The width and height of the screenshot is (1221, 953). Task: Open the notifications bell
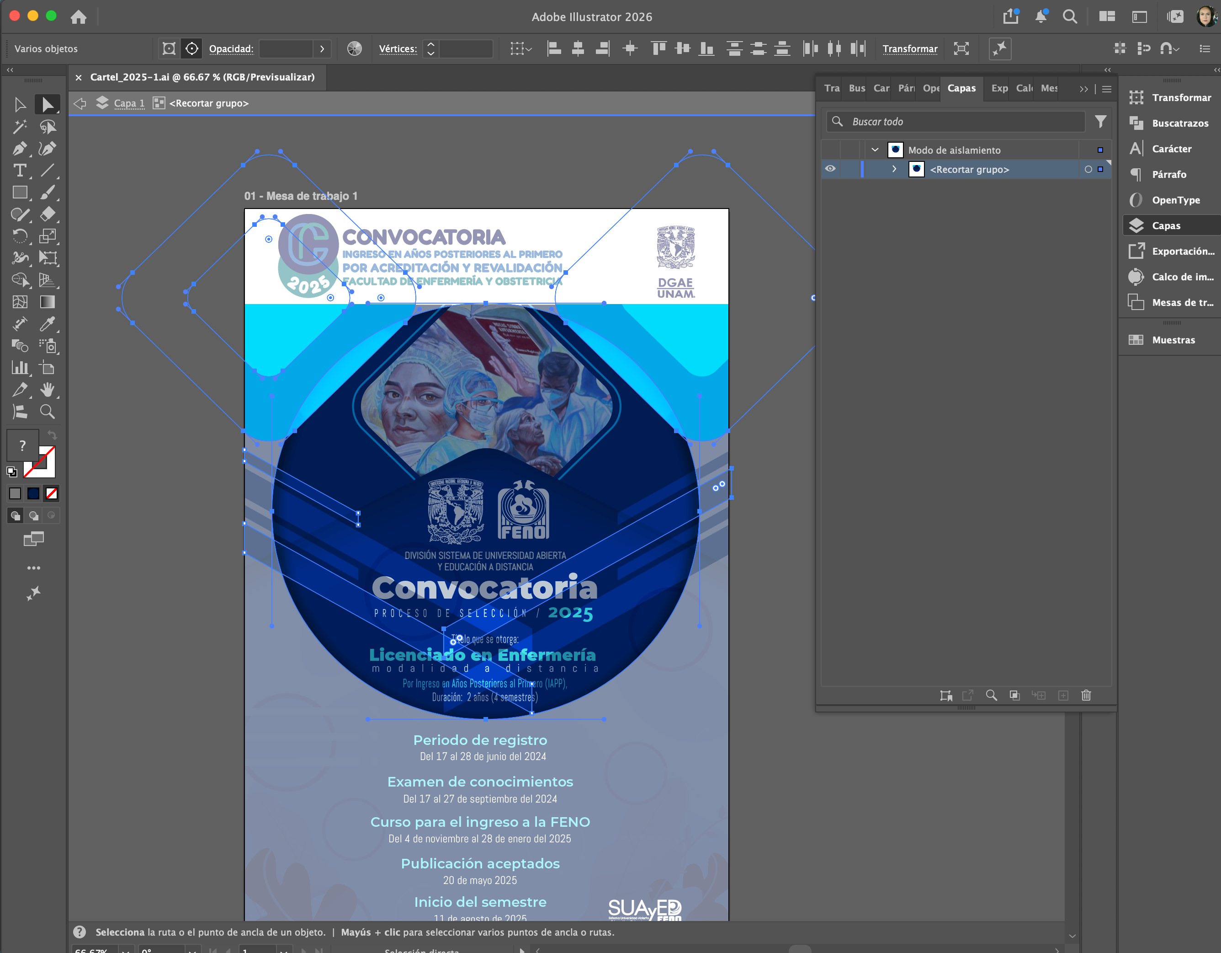pyautogui.click(x=1041, y=16)
